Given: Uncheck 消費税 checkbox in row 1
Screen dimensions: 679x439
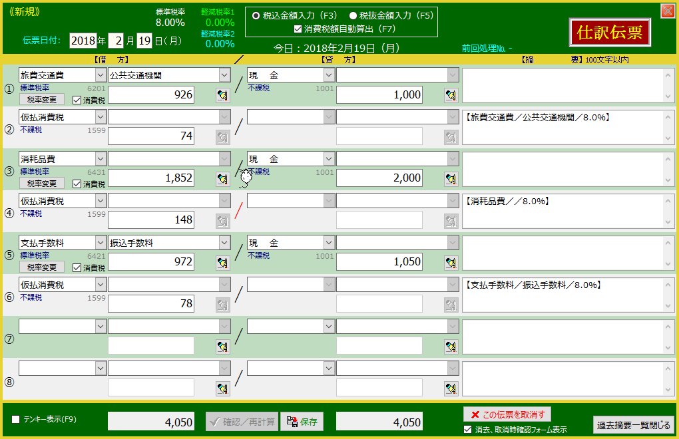Looking at the screenshot, I should click(x=77, y=100).
